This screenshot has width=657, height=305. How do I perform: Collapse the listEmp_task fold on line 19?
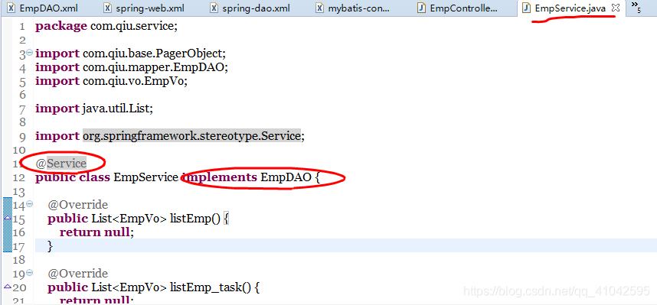(29, 272)
